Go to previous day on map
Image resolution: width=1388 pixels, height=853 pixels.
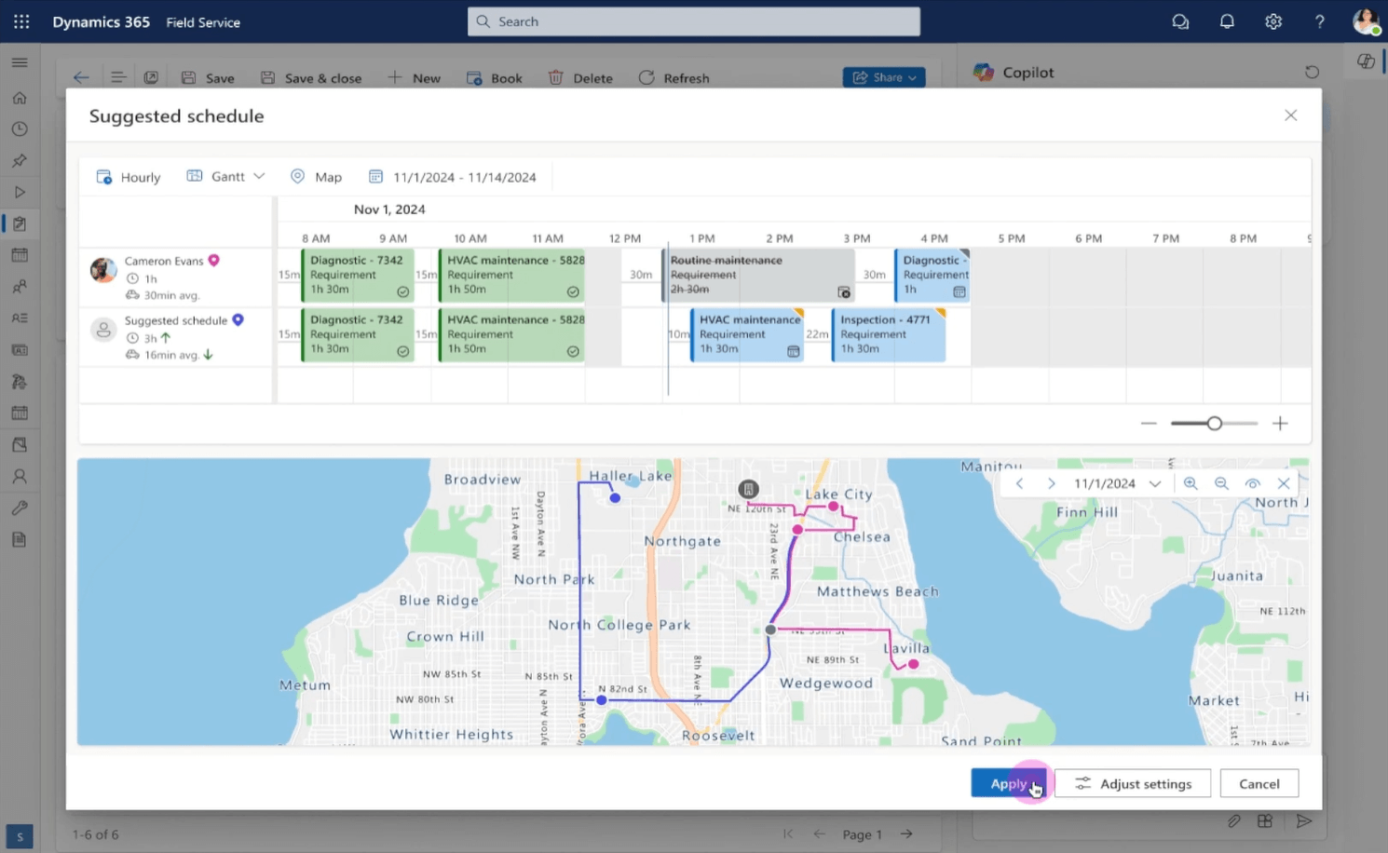(1020, 483)
